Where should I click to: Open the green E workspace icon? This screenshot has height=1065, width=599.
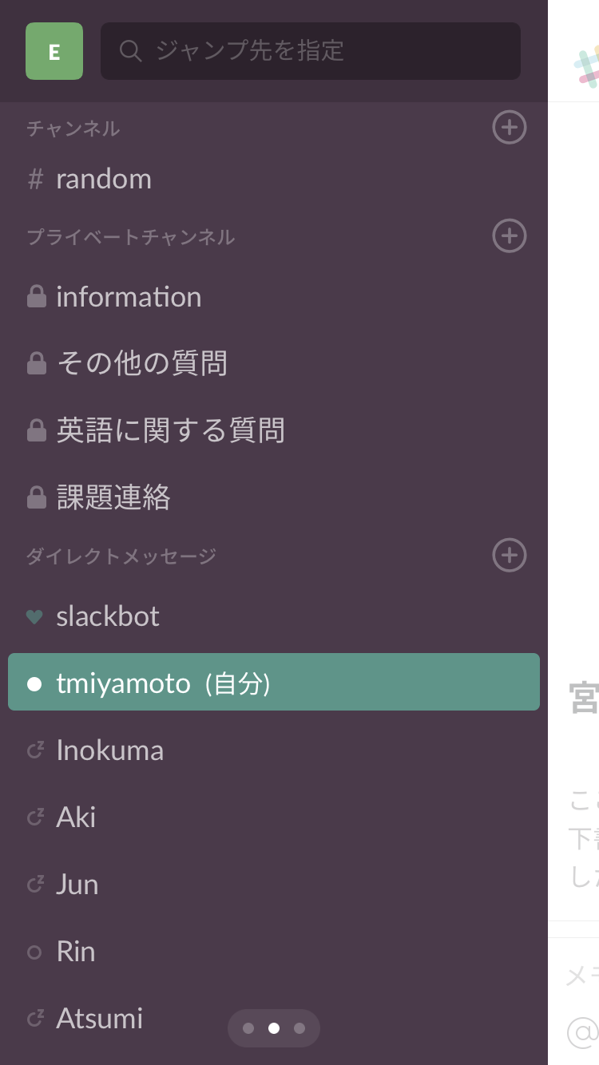tap(54, 51)
